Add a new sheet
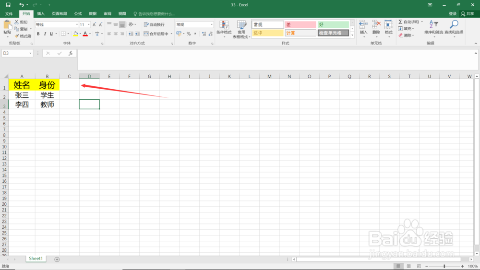Screen dimensions: 480x270 57,259
